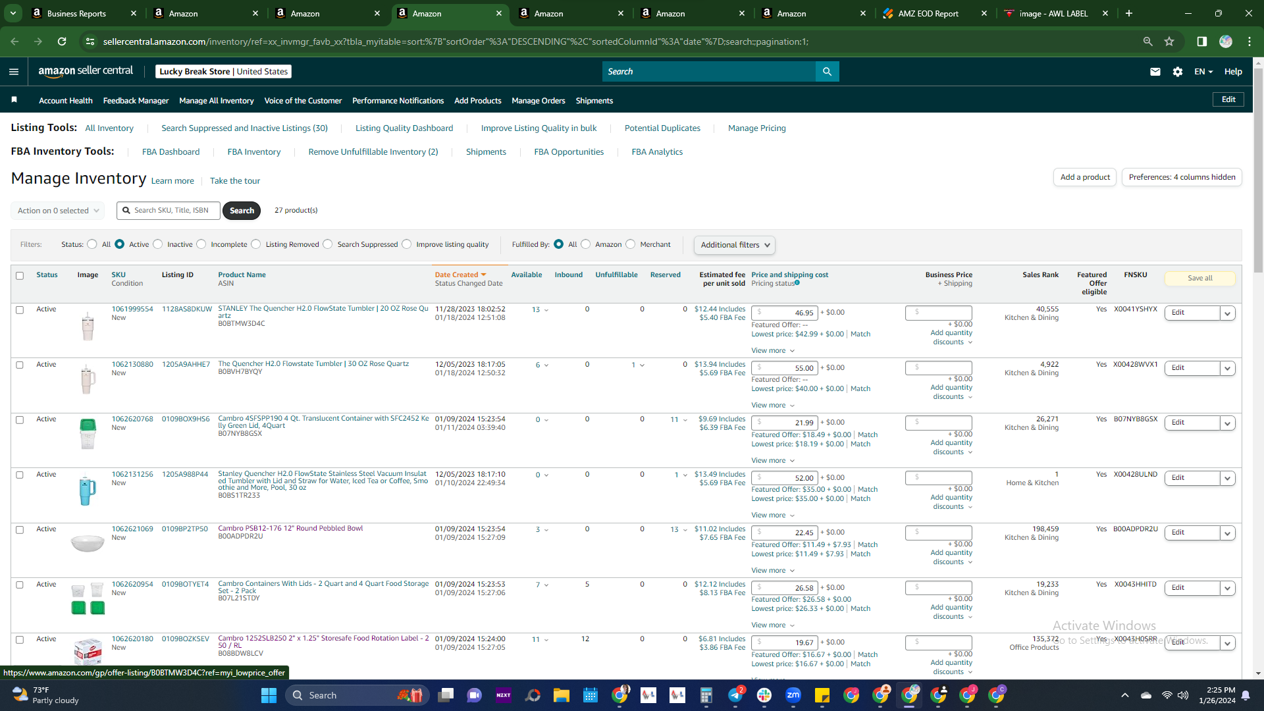
Task: Open the browser side panel icon
Action: click(x=1202, y=41)
